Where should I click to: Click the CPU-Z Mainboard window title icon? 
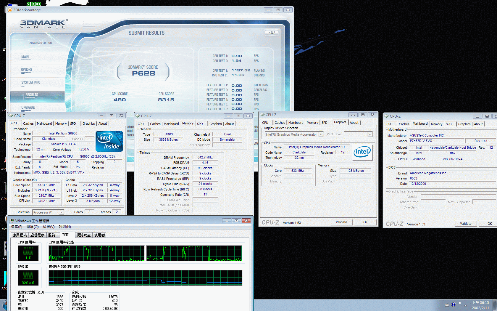click(x=387, y=116)
